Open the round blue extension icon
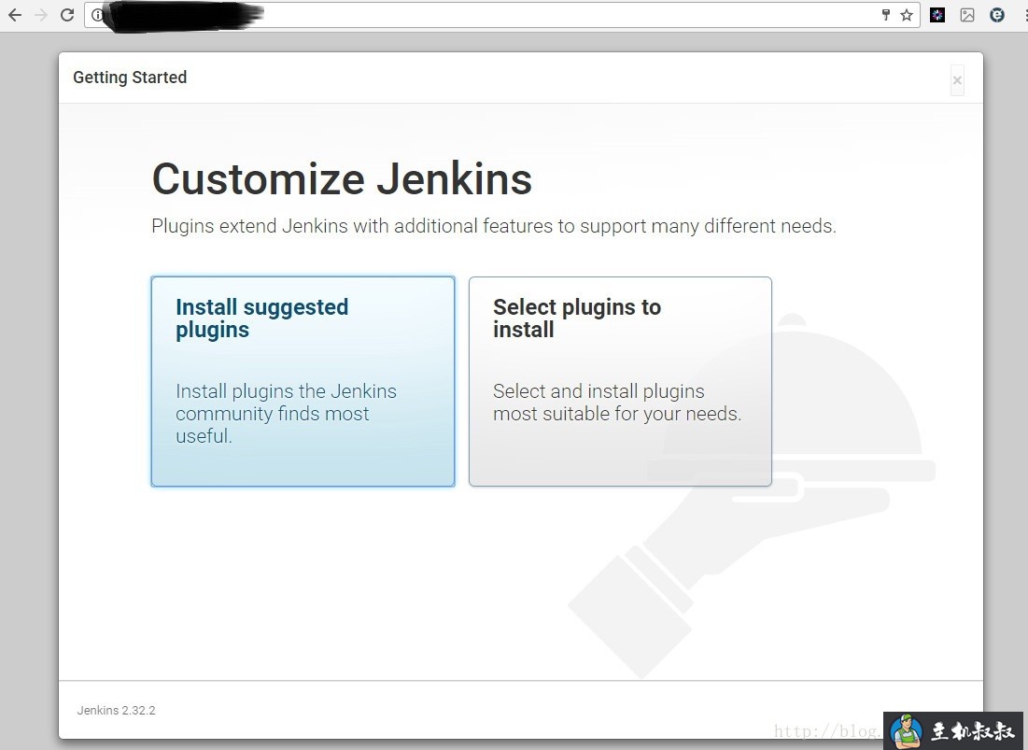The width and height of the screenshot is (1028, 750). coord(997,15)
